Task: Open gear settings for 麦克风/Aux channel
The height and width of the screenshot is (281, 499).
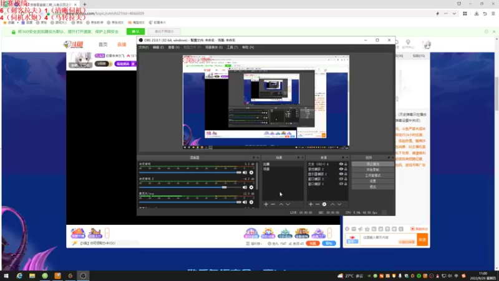Action: [251, 202]
